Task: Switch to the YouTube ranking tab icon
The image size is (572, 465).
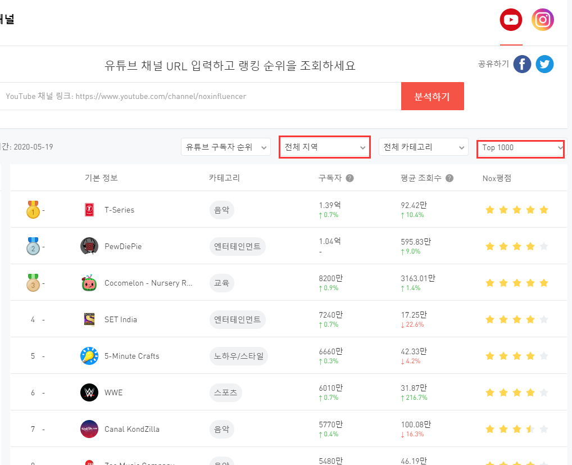Action: coord(511,20)
